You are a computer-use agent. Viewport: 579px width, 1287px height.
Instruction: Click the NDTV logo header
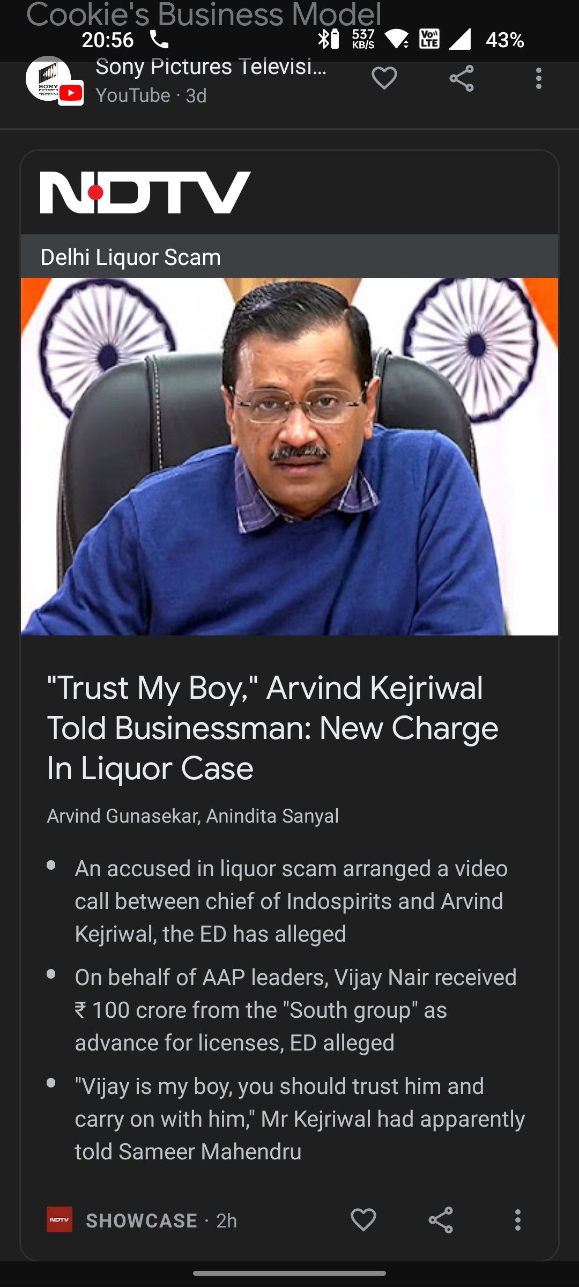point(145,193)
